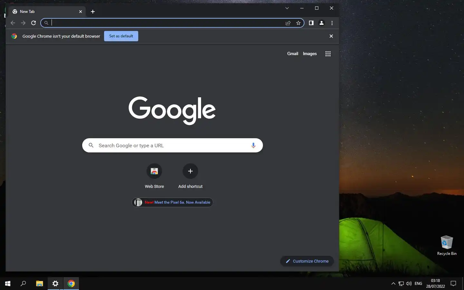The width and height of the screenshot is (464, 290).
Task: Open a new tab with plus button
Action: 93,12
